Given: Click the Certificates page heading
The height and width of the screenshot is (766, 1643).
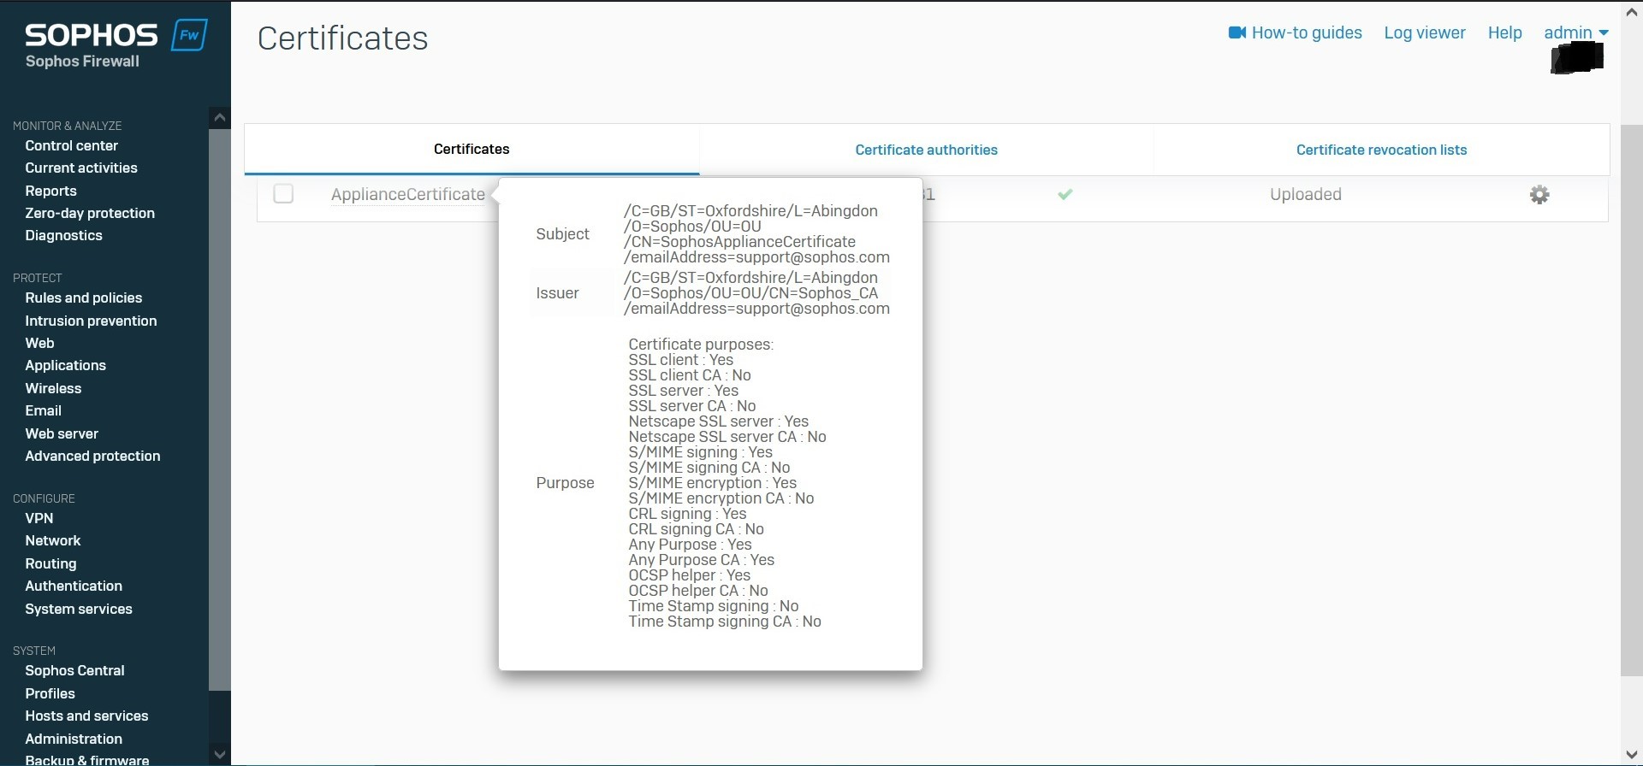Looking at the screenshot, I should [342, 38].
